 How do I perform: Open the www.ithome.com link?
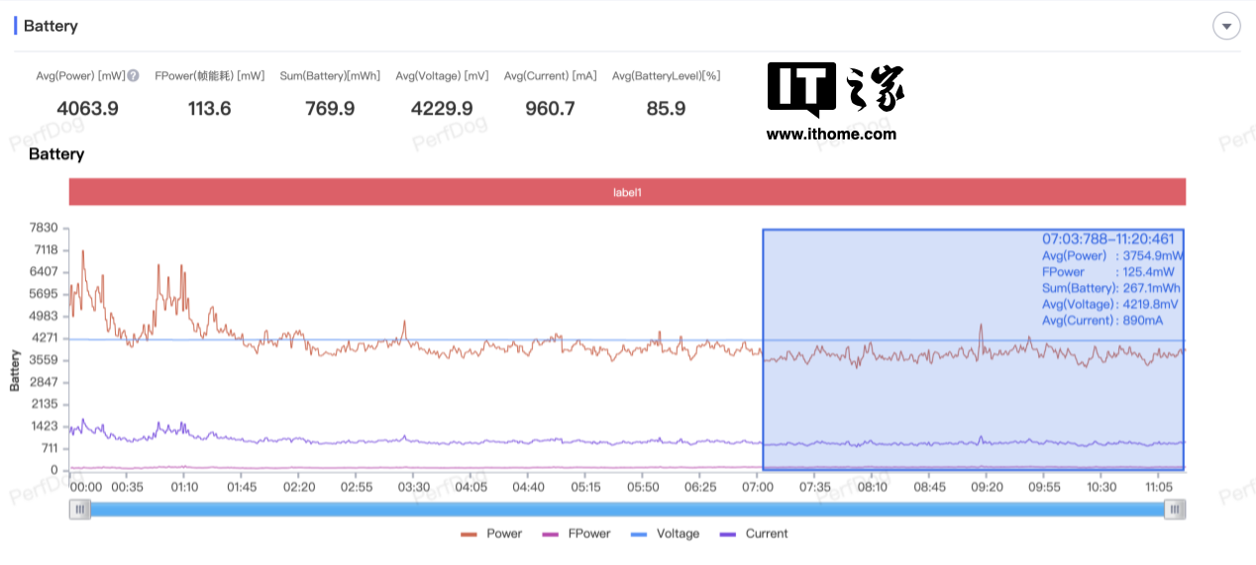[831, 134]
